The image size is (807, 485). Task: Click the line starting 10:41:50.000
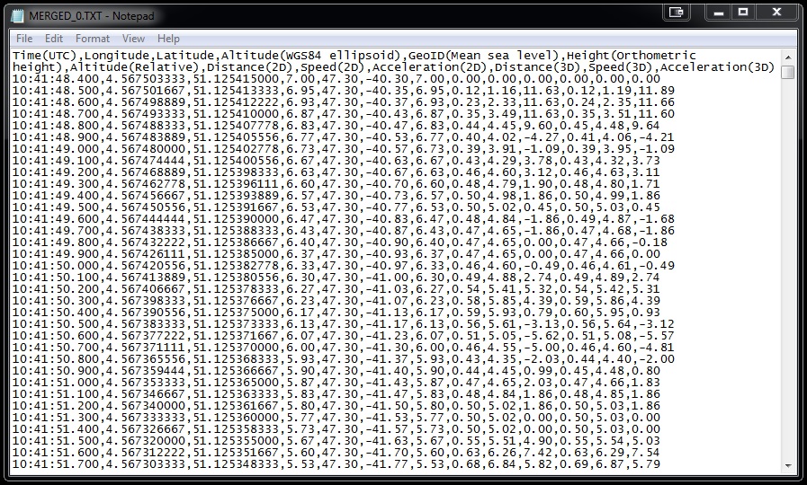coord(344,266)
